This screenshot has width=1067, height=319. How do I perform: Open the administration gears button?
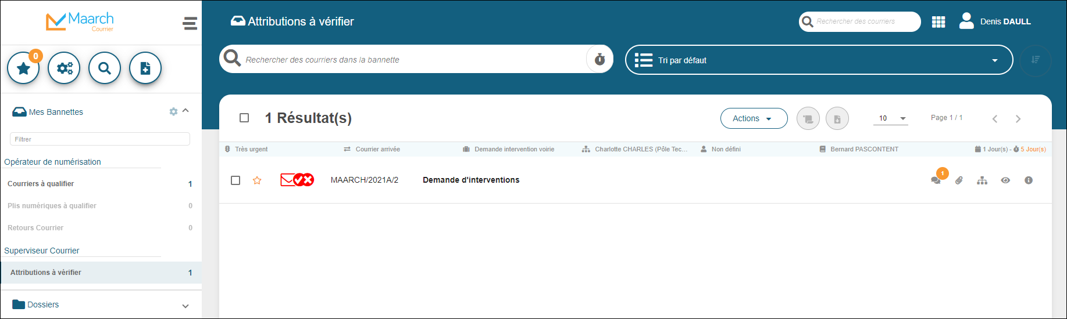(64, 68)
